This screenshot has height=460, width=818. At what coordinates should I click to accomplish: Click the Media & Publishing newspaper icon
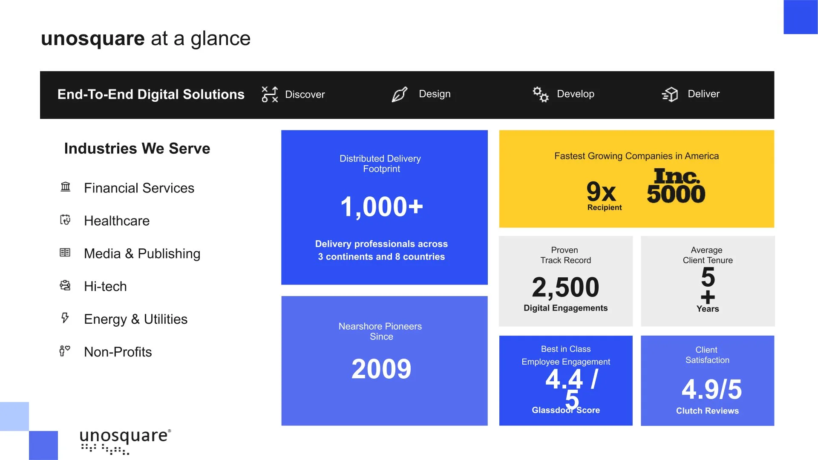pyautogui.click(x=65, y=253)
